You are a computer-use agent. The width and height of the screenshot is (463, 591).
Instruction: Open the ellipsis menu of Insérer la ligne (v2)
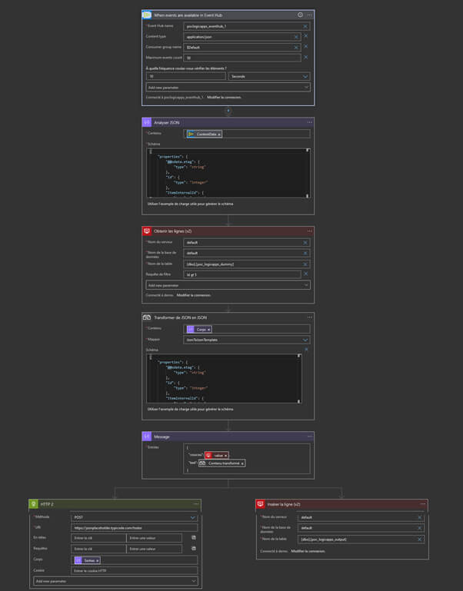(423, 504)
